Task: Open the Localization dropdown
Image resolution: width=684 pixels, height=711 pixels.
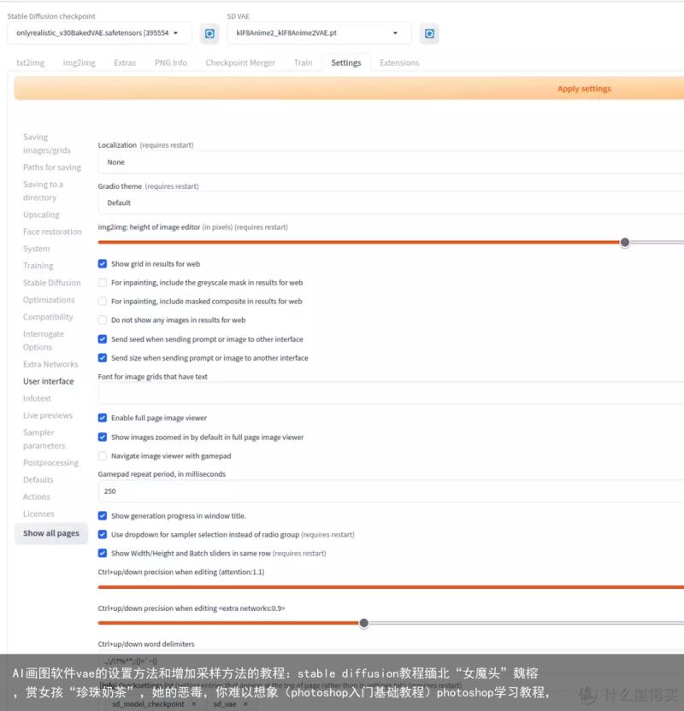Action: (x=391, y=162)
